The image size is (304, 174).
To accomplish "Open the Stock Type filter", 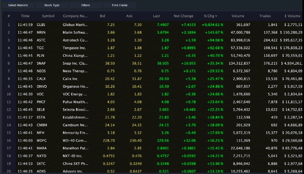I will coord(52,5).
